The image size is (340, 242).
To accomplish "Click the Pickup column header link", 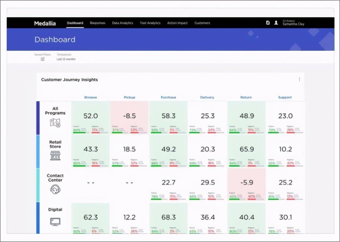I will (129, 98).
